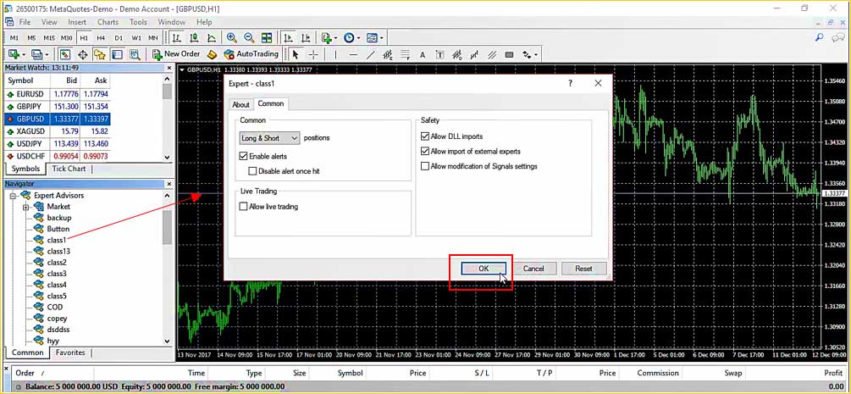
Task: Open the Insert menu
Action: pyautogui.click(x=77, y=22)
